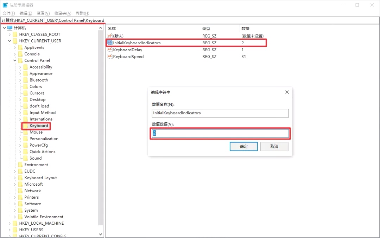This screenshot has height=238, width=380.
Task: Click the Bluetooth folder icon
Action: (x=25, y=80)
